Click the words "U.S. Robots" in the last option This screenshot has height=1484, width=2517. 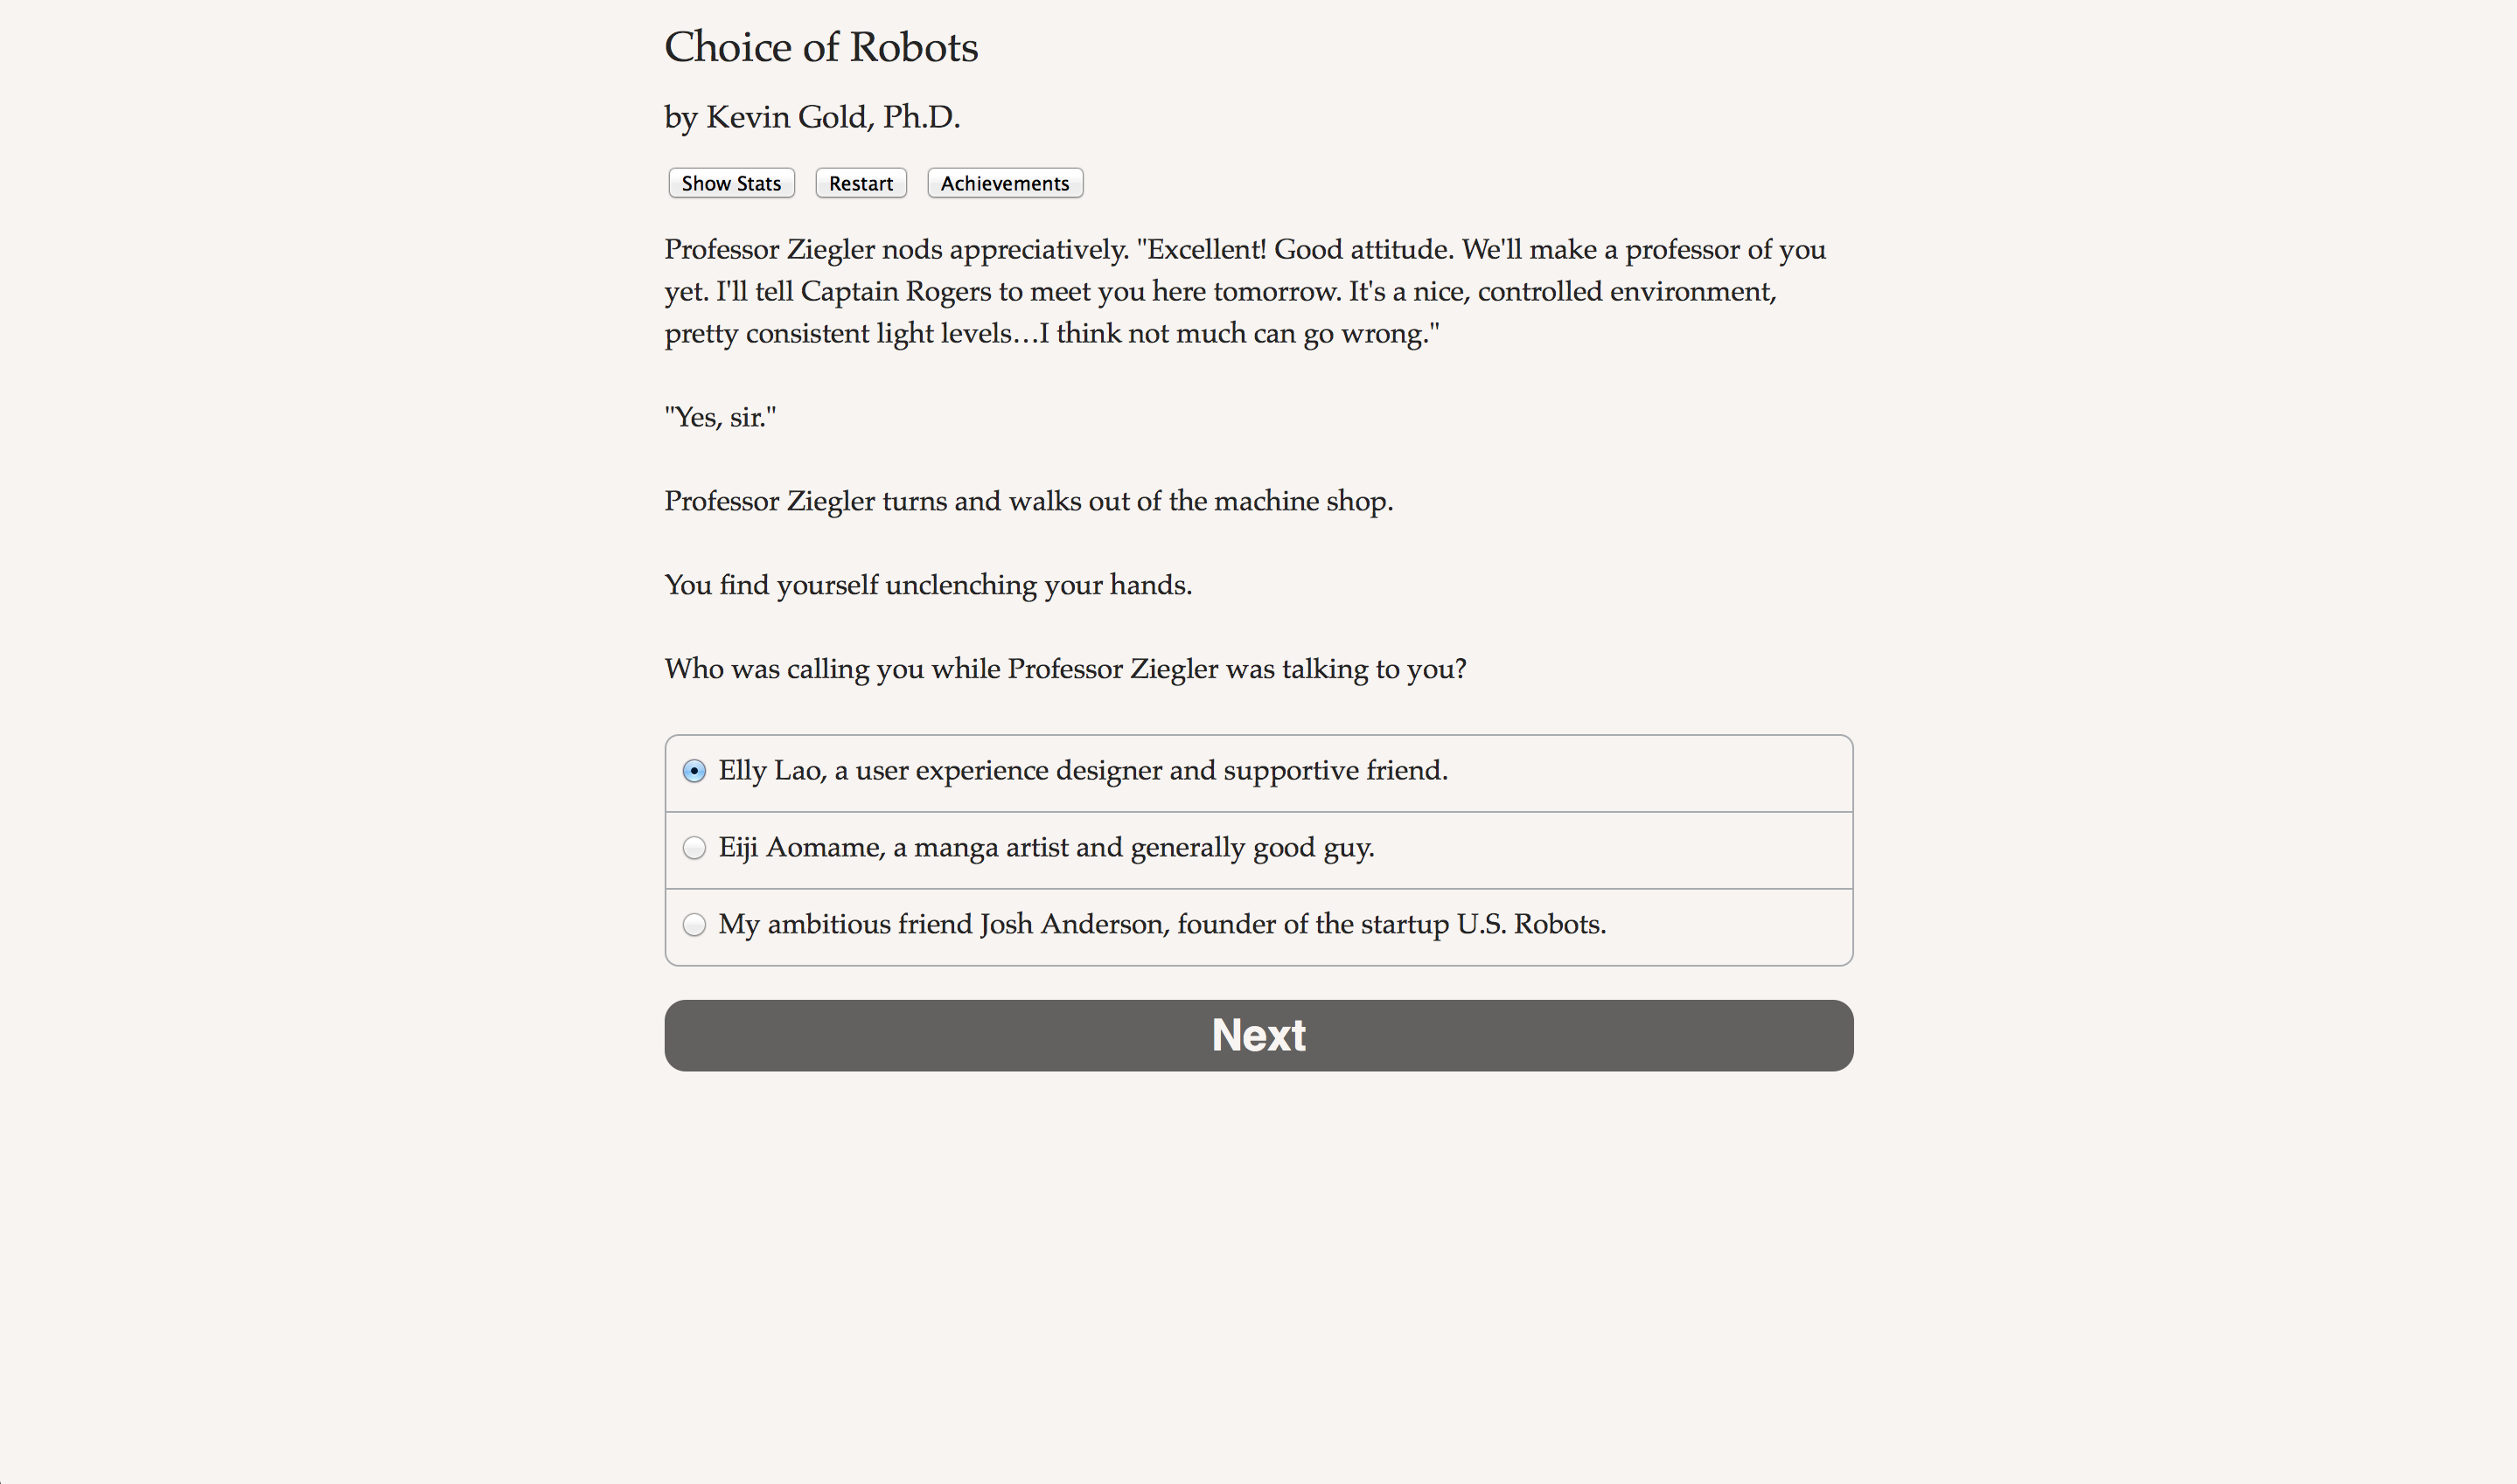(x=1530, y=925)
